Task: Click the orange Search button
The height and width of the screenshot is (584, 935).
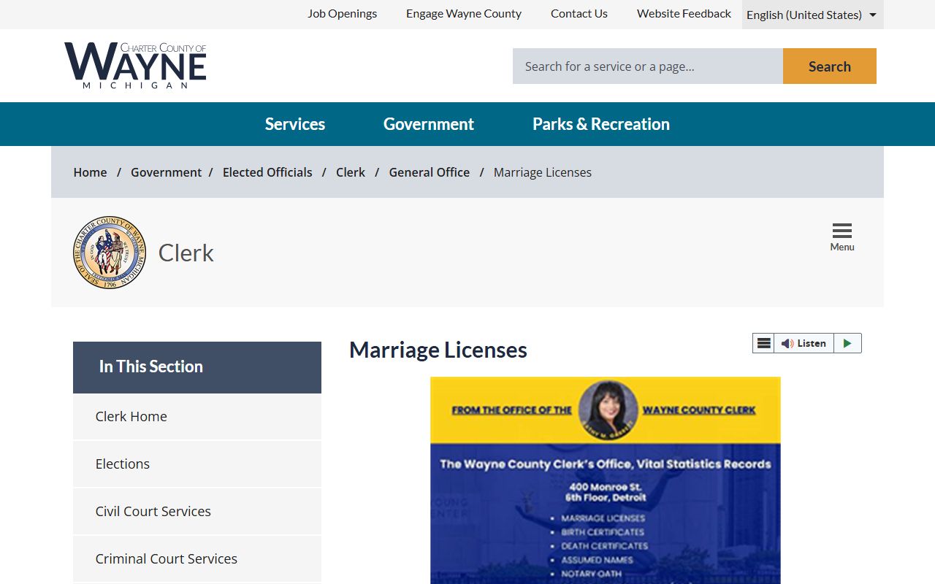Action: pos(830,66)
